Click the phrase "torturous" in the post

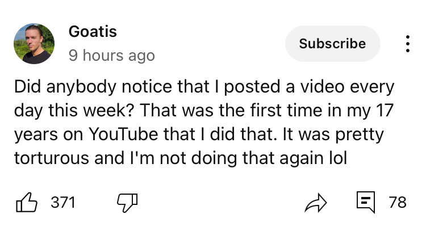pyautogui.click(x=49, y=159)
